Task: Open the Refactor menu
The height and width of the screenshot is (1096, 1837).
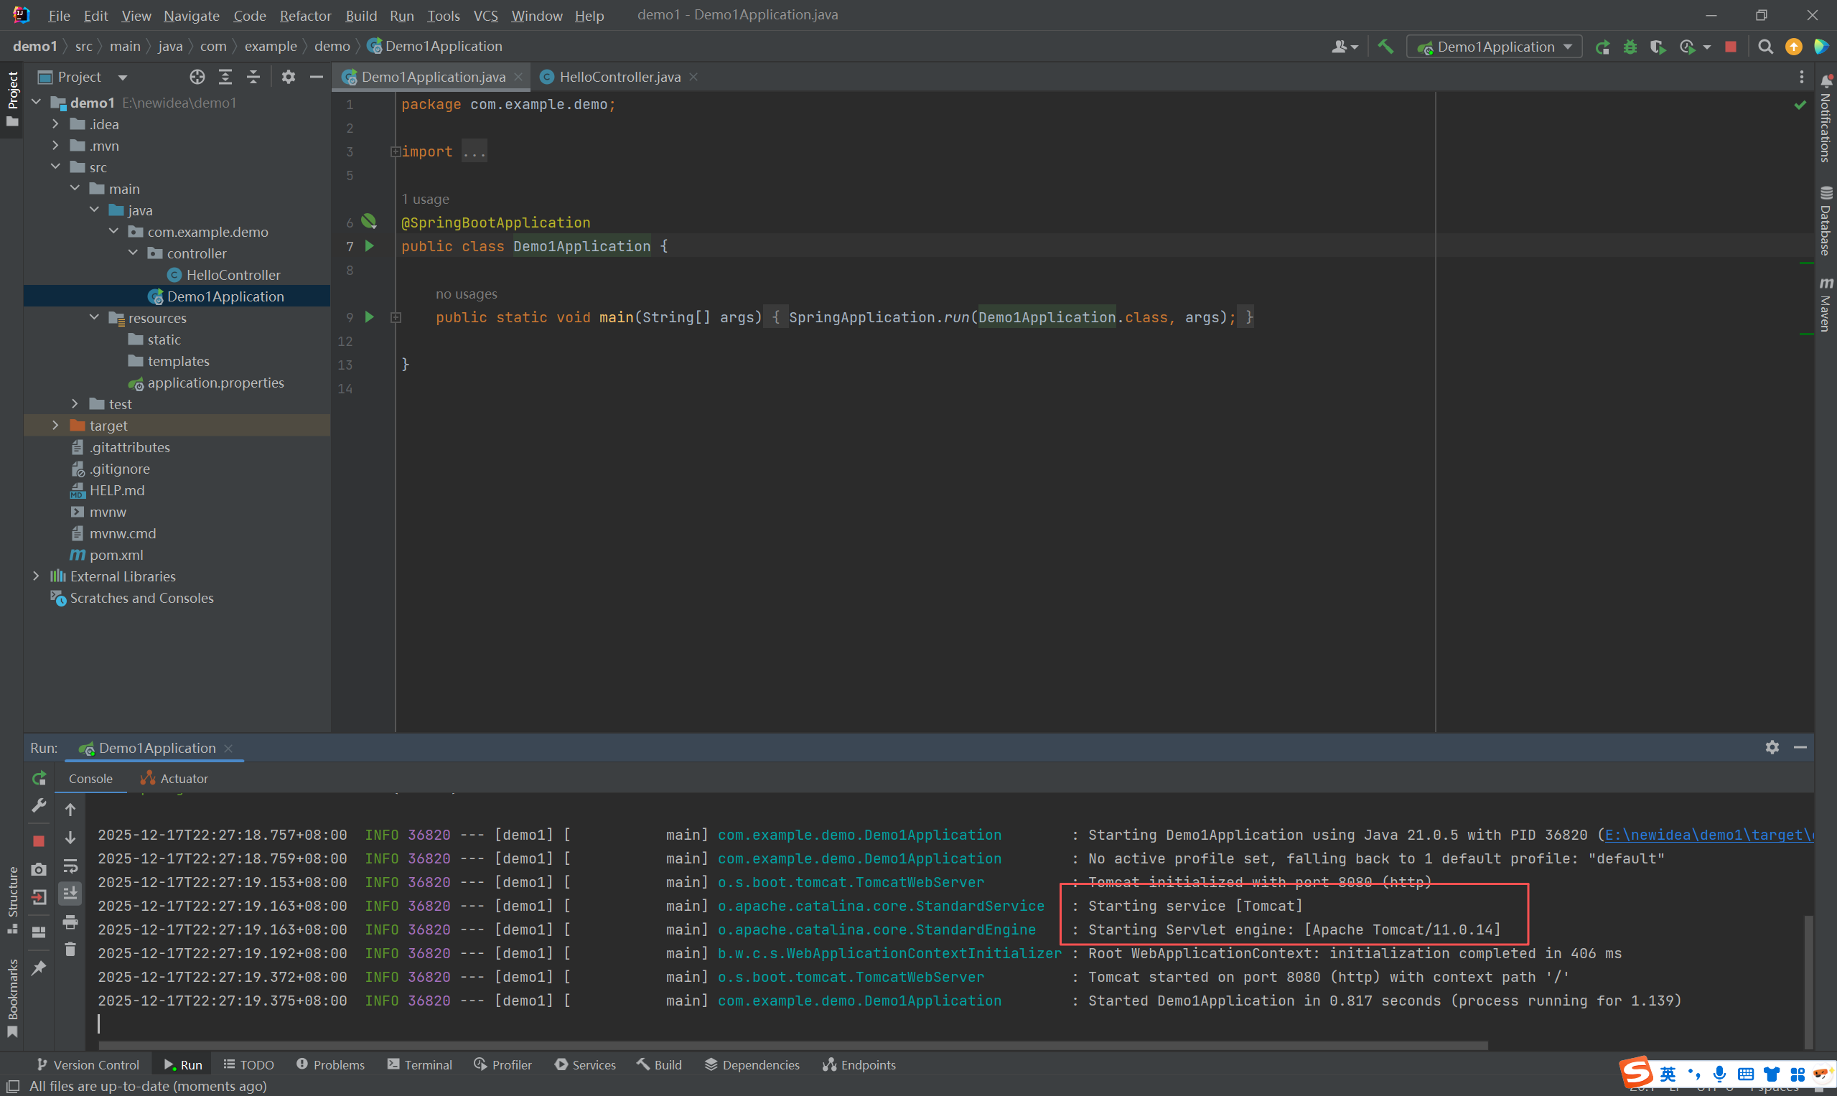Action: [305, 15]
